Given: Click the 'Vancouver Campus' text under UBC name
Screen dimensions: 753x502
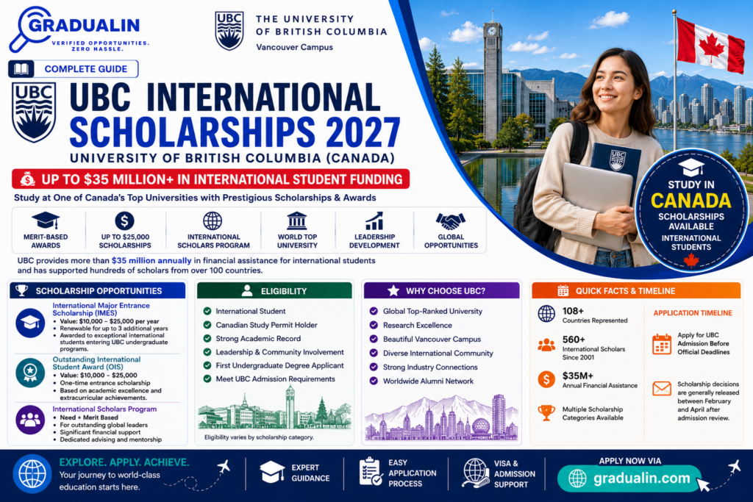Looking at the screenshot, I should [x=294, y=47].
